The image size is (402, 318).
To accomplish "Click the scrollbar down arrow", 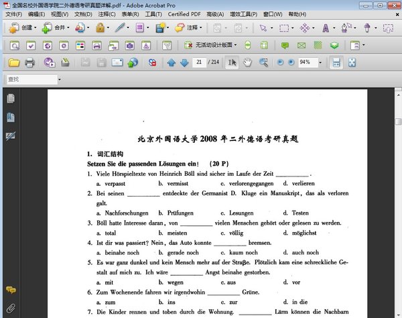I will coord(398,315).
